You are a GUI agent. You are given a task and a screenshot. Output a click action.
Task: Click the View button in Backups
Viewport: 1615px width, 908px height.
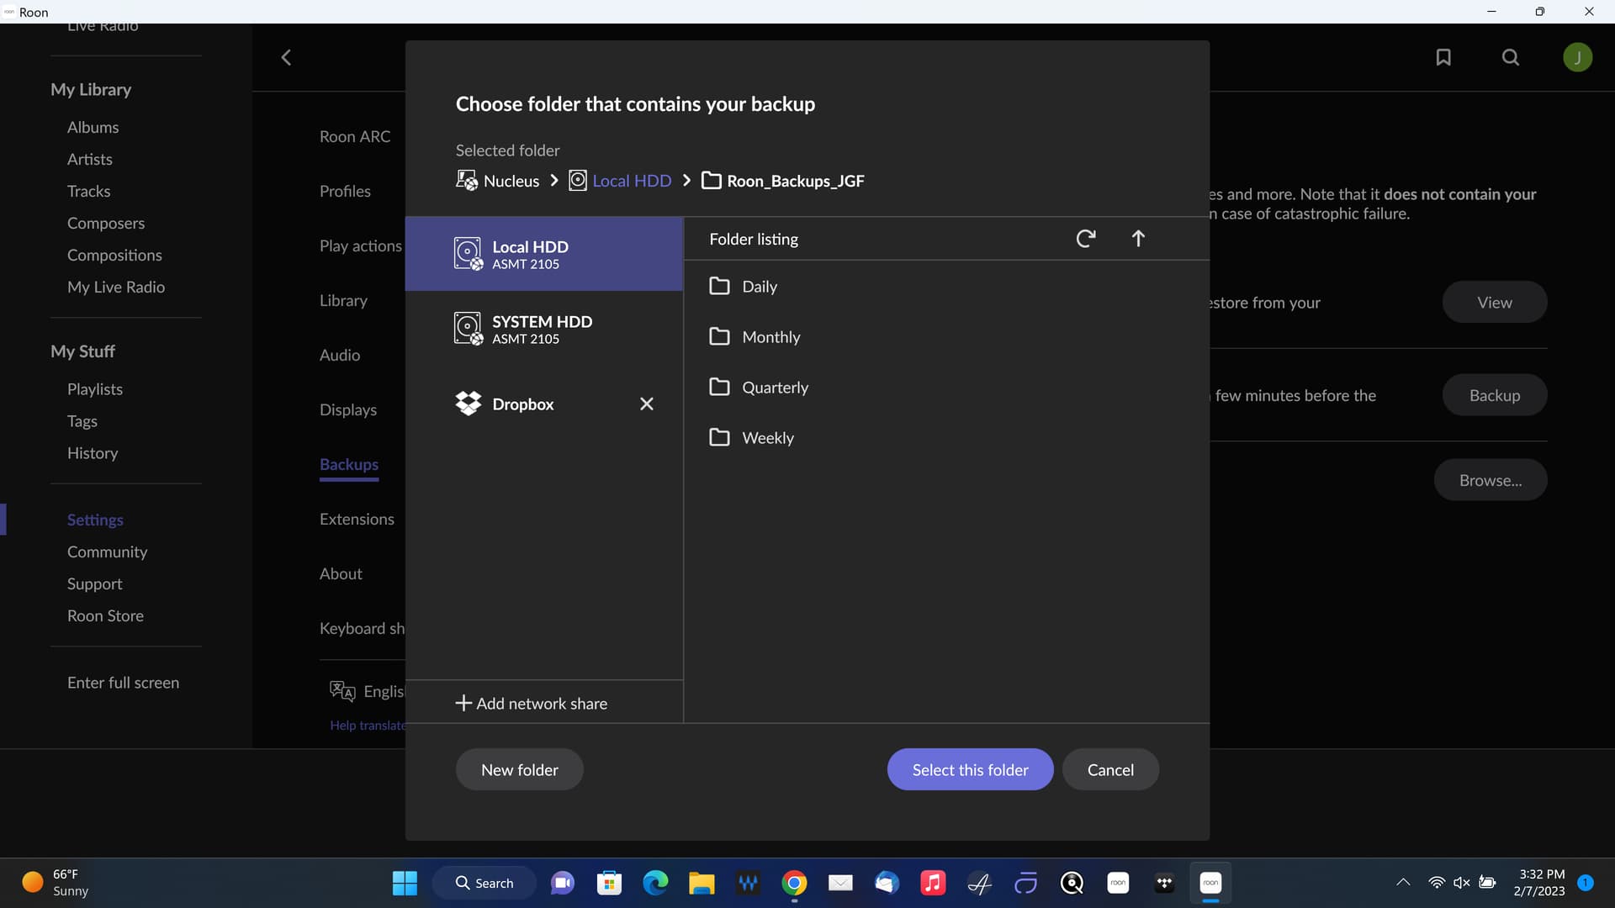coord(1495,303)
